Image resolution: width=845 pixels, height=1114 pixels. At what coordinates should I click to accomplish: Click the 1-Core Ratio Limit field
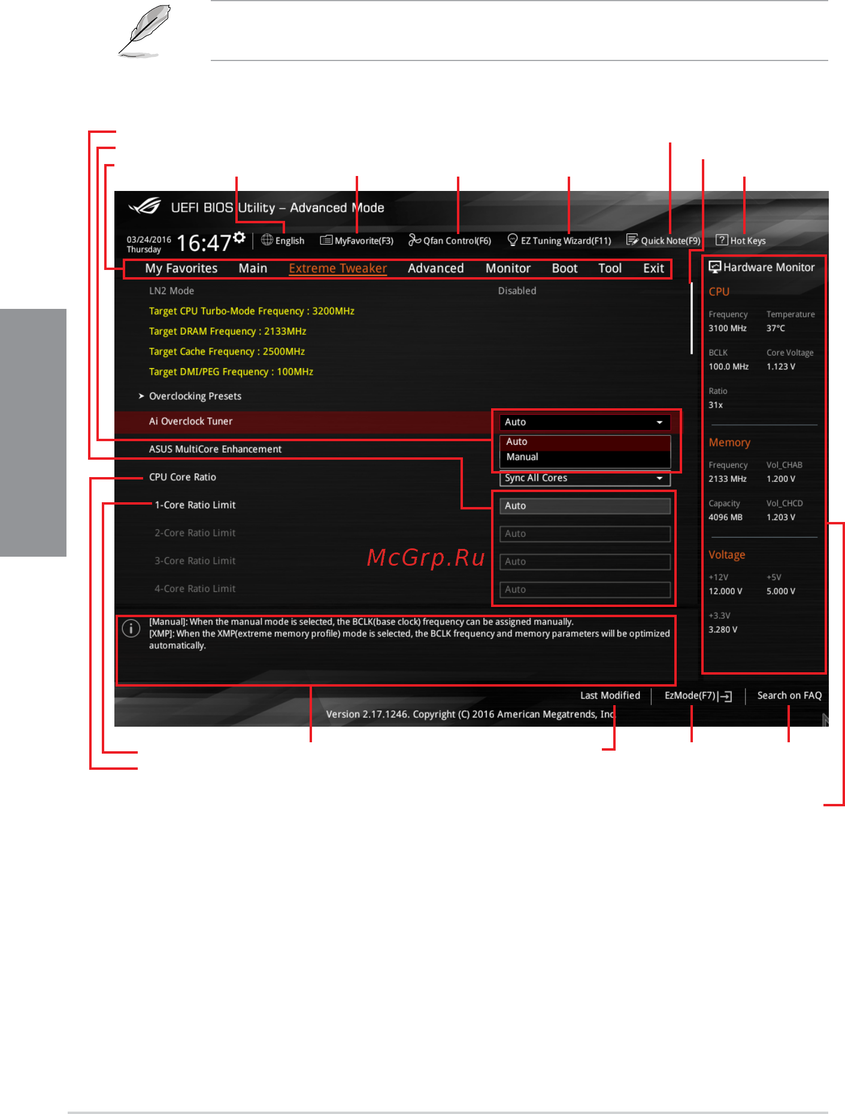584,506
